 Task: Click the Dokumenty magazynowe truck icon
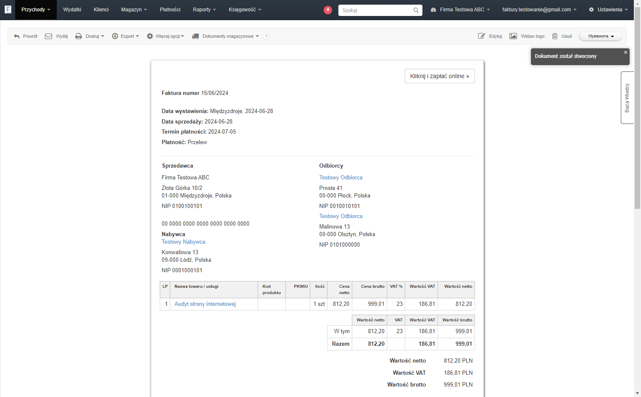(195, 37)
